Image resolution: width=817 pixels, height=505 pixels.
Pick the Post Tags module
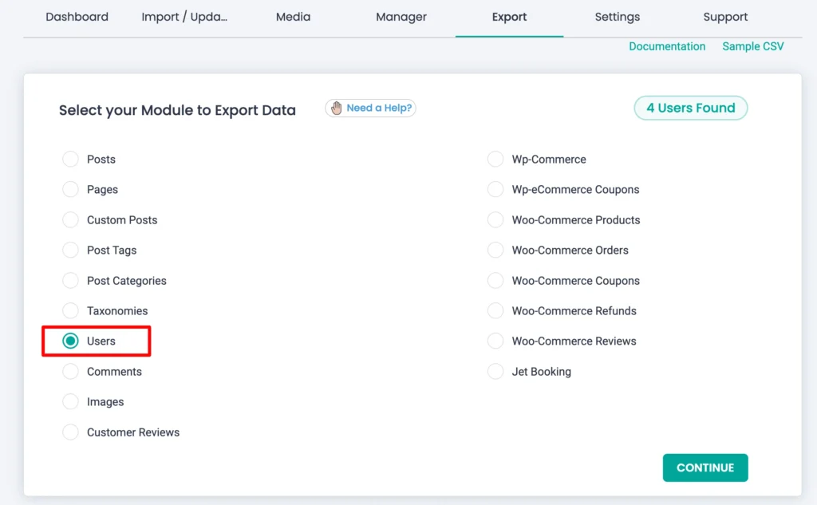(x=71, y=251)
